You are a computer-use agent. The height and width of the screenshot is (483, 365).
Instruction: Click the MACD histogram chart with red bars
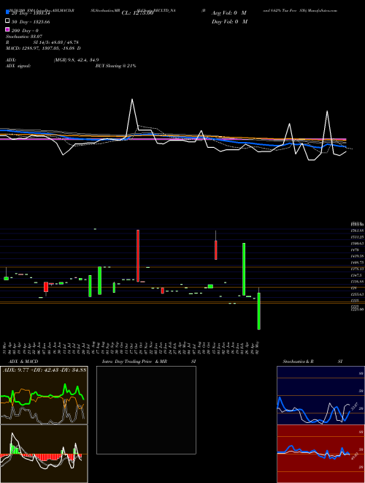point(44,454)
